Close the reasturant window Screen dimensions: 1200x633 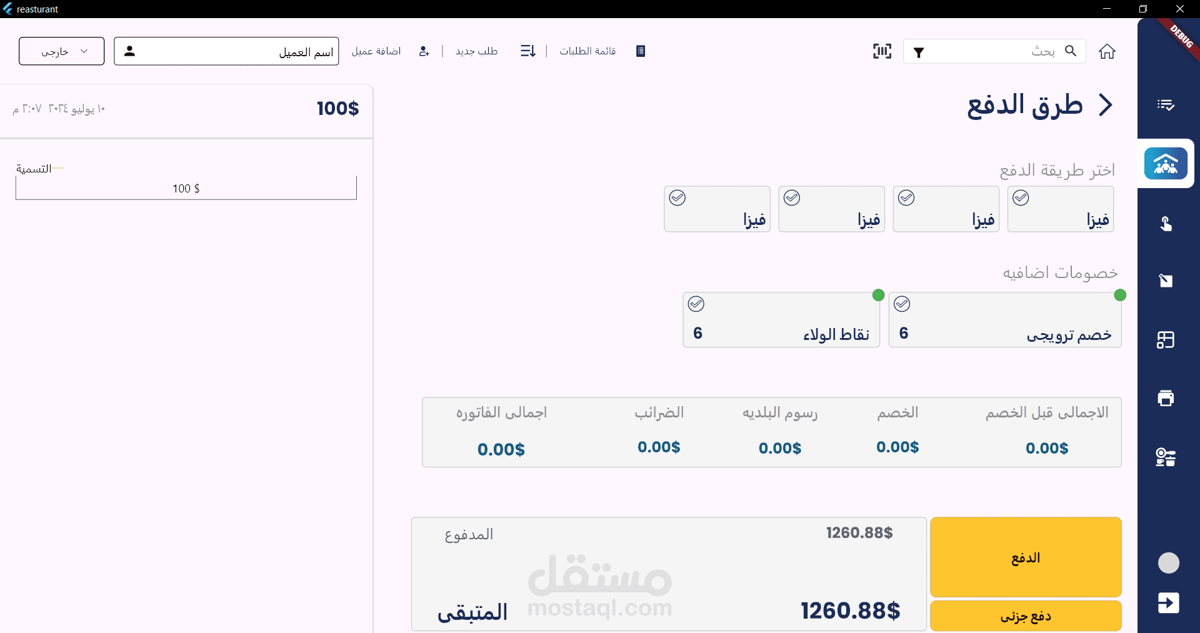click(x=1180, y=9)
